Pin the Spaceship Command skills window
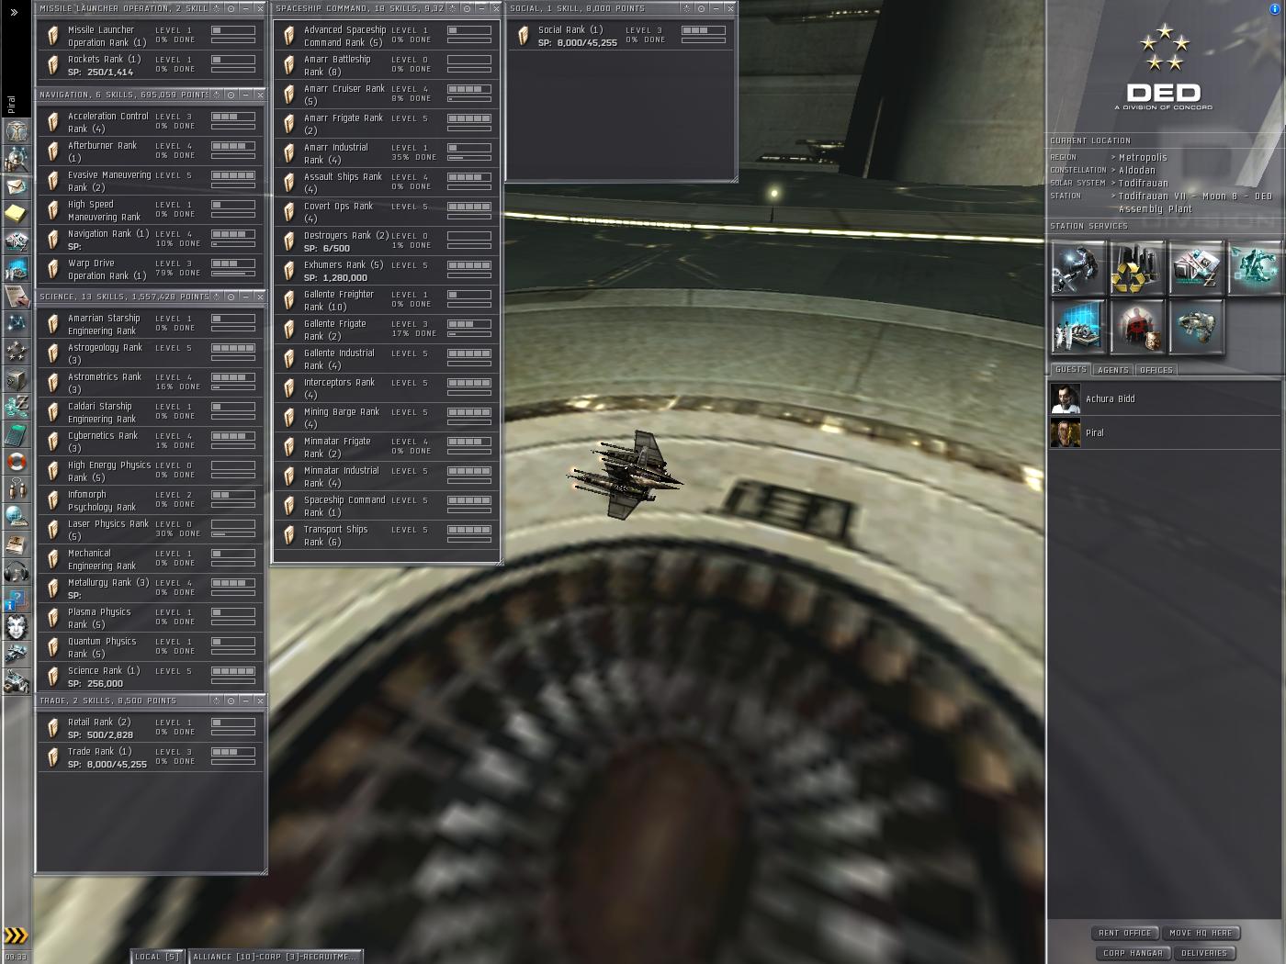 [x=452, y=8]
